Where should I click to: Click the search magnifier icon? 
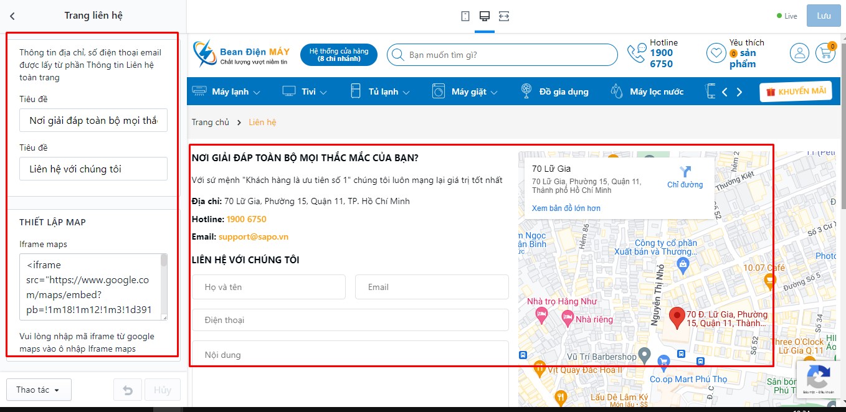pyautogui.click(x=399, y=55)
